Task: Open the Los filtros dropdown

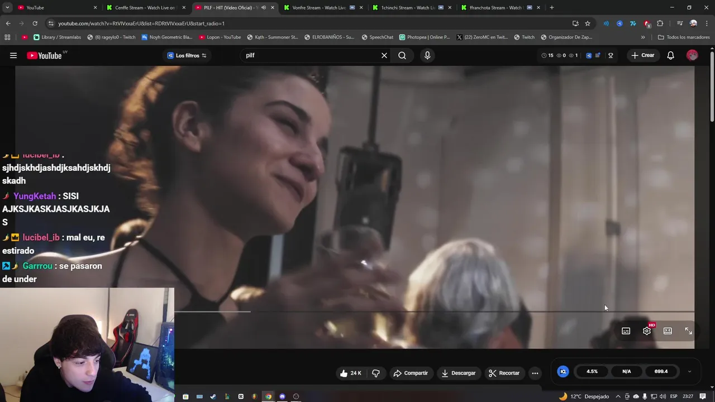Action: pos(187,55)
